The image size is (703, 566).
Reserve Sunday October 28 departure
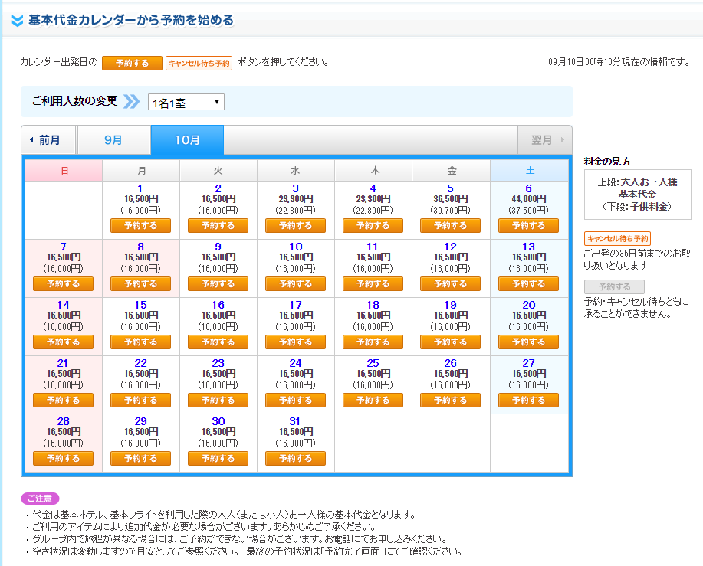63,459
